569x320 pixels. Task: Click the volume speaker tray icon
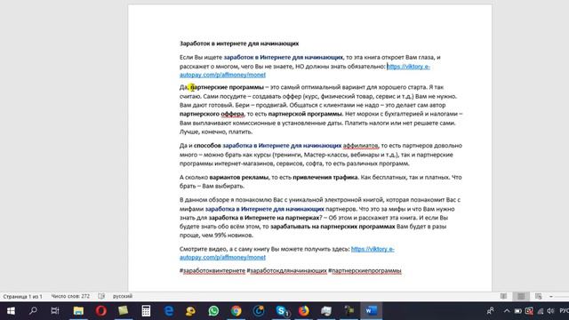click(x=551, y=311)
